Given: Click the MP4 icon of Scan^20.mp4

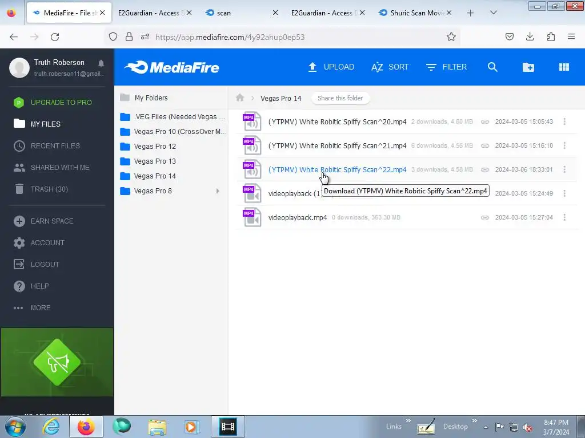Looking at the screenshot, I should click(252, 122).
